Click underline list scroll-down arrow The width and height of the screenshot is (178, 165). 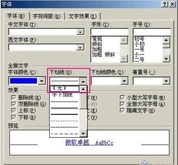point(83,133)
